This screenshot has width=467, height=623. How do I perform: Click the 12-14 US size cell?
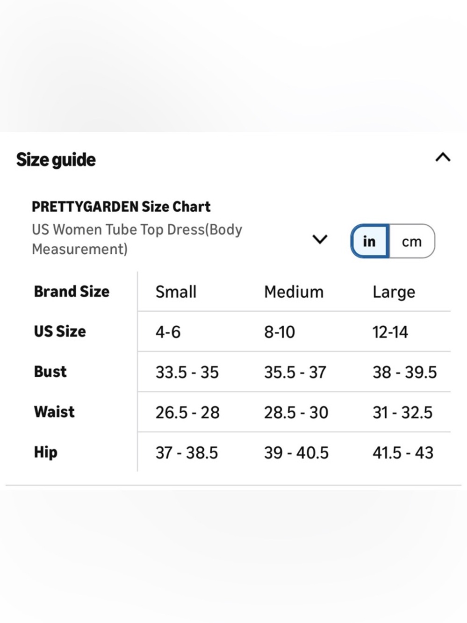pos(390,332)
